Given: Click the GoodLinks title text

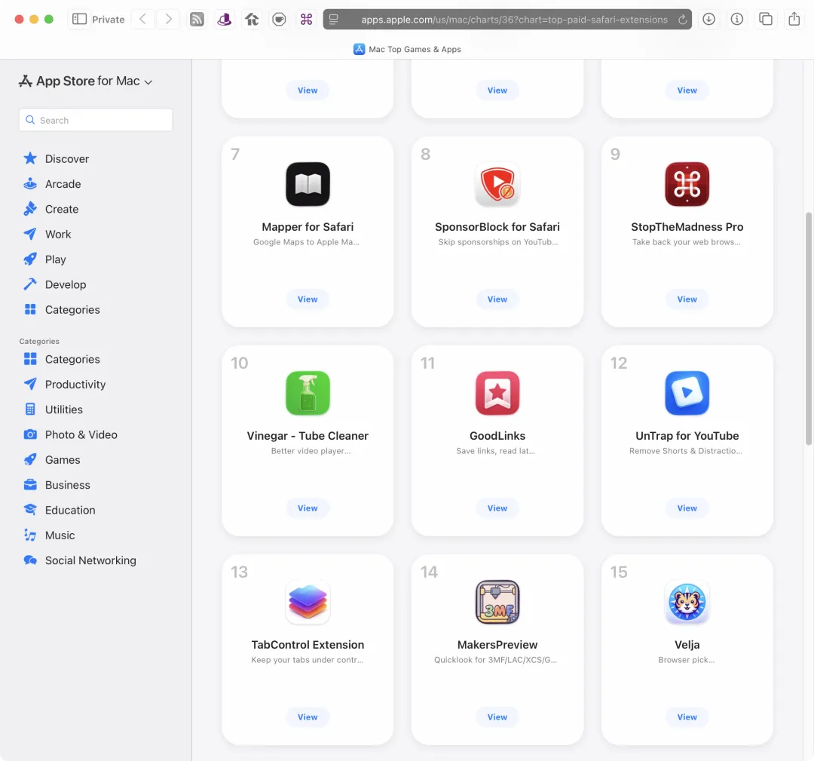Looking at the screenshot, I should tap(497, 436).
